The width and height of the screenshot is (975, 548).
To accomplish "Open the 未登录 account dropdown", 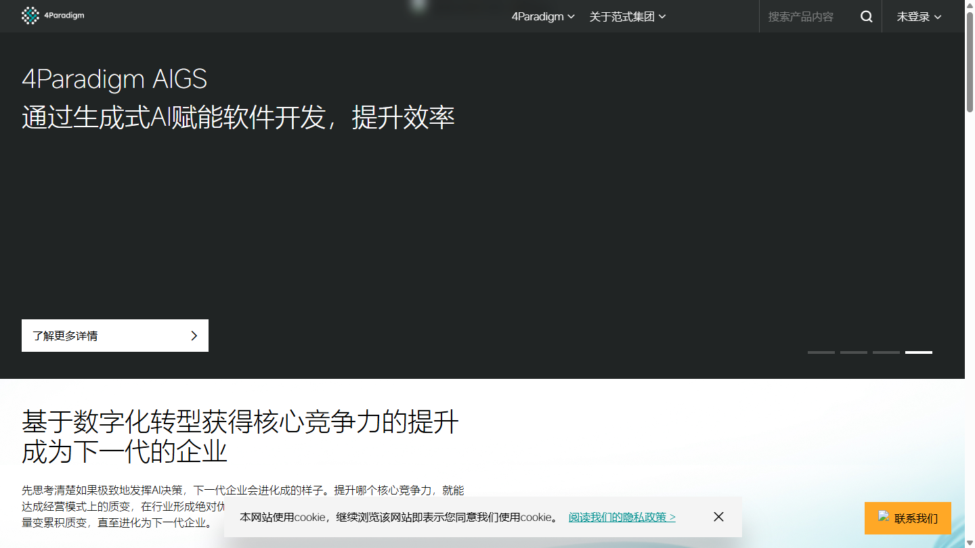I will pyautogui.click(x=919, y=17).
